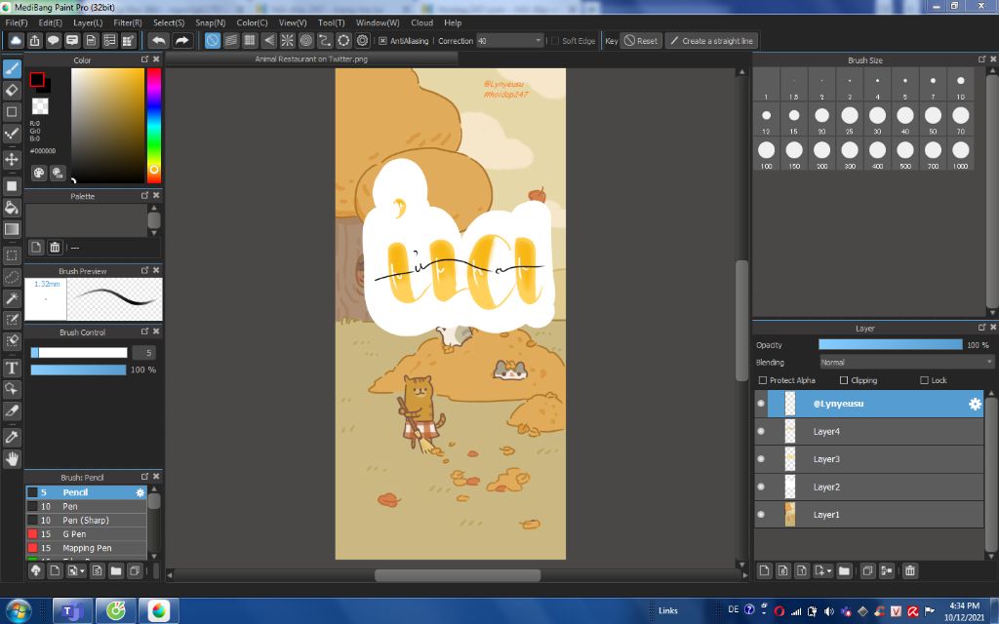Toggle the AntiAliasing checkbox
The width and height of the screenshot is (999, 624).
(382, 41)
